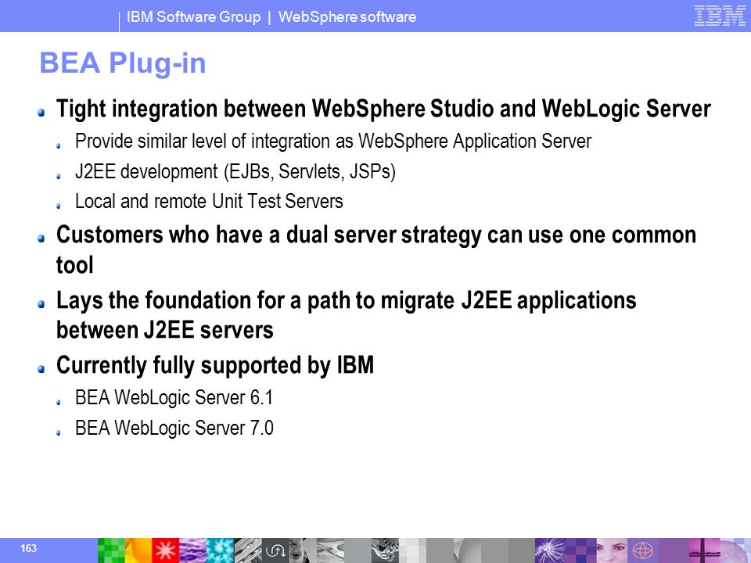Click the teal starburst tile in footer
Screen dimensions: 751x563
[221, 550]
